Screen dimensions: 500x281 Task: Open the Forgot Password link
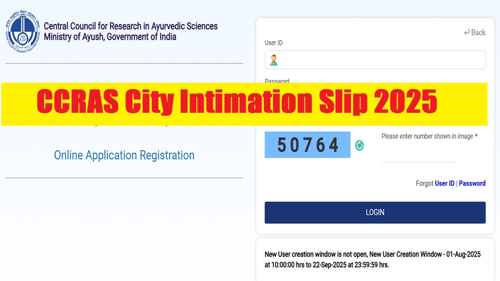click(x=472, y=183)
